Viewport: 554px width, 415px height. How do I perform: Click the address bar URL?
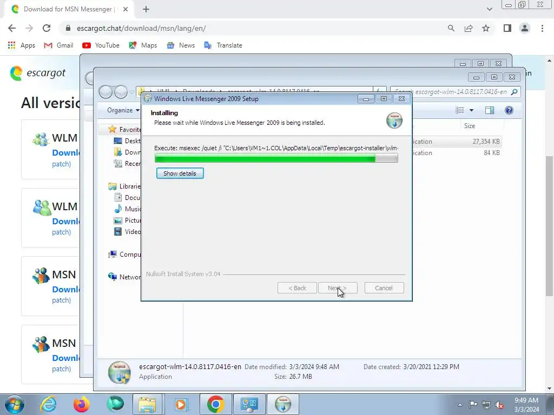141,28
